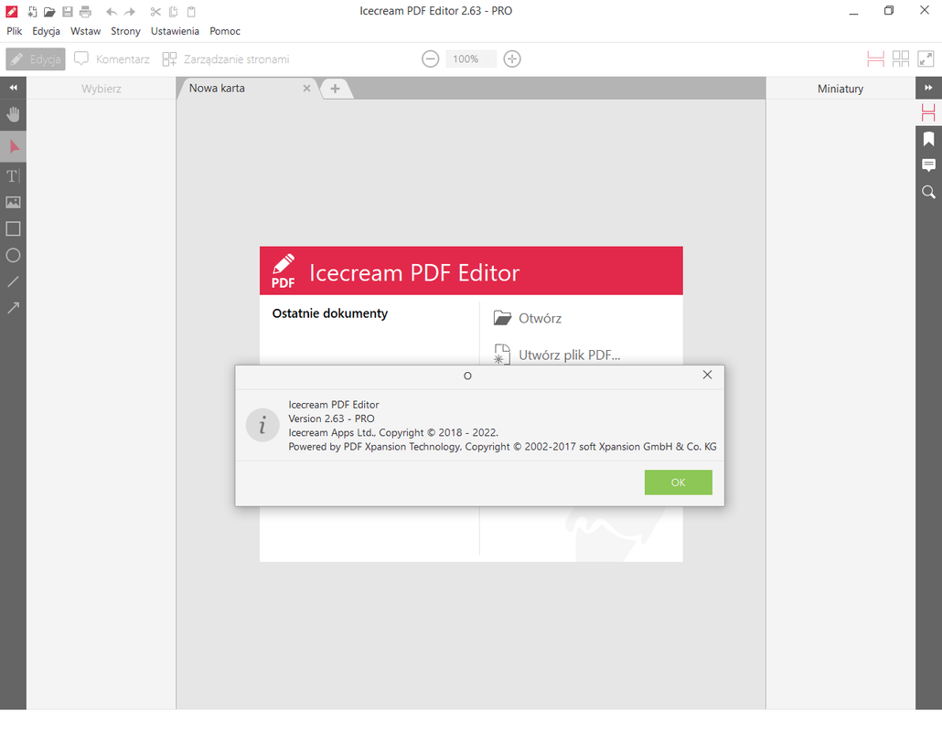This screenshot has height=731, width=942.
Task: Zoom out with the minus icon
Action: pyautogui.click(x=430, y=58)
